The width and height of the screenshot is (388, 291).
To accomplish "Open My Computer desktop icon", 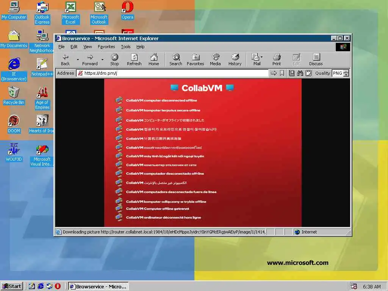I will 14,11.
